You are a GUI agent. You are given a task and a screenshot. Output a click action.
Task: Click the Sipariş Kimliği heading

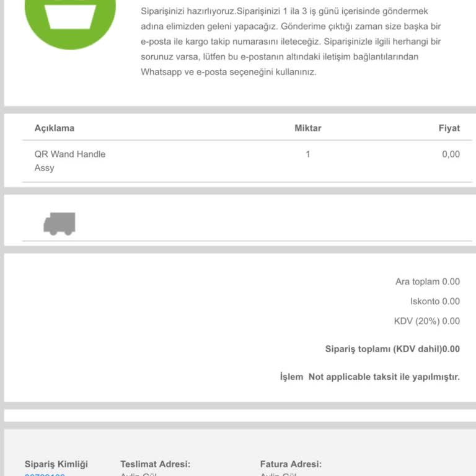pyautogui.click(x=56, y=464)
